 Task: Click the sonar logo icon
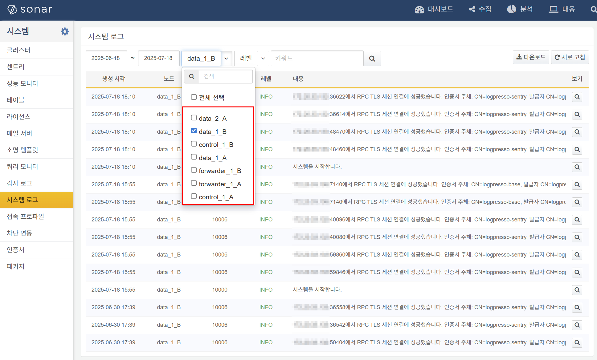(12, 10)
